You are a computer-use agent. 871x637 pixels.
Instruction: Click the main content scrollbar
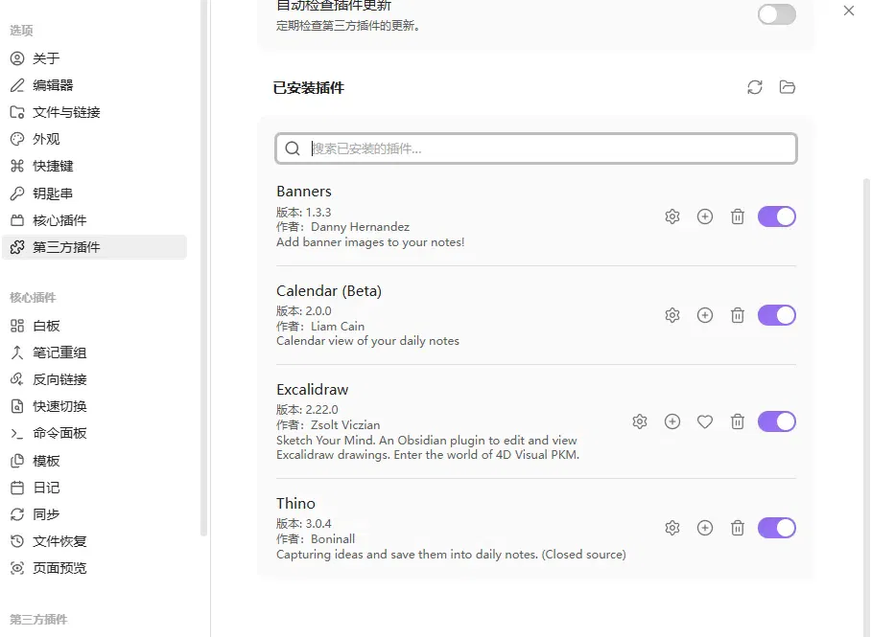coord(866,407)
